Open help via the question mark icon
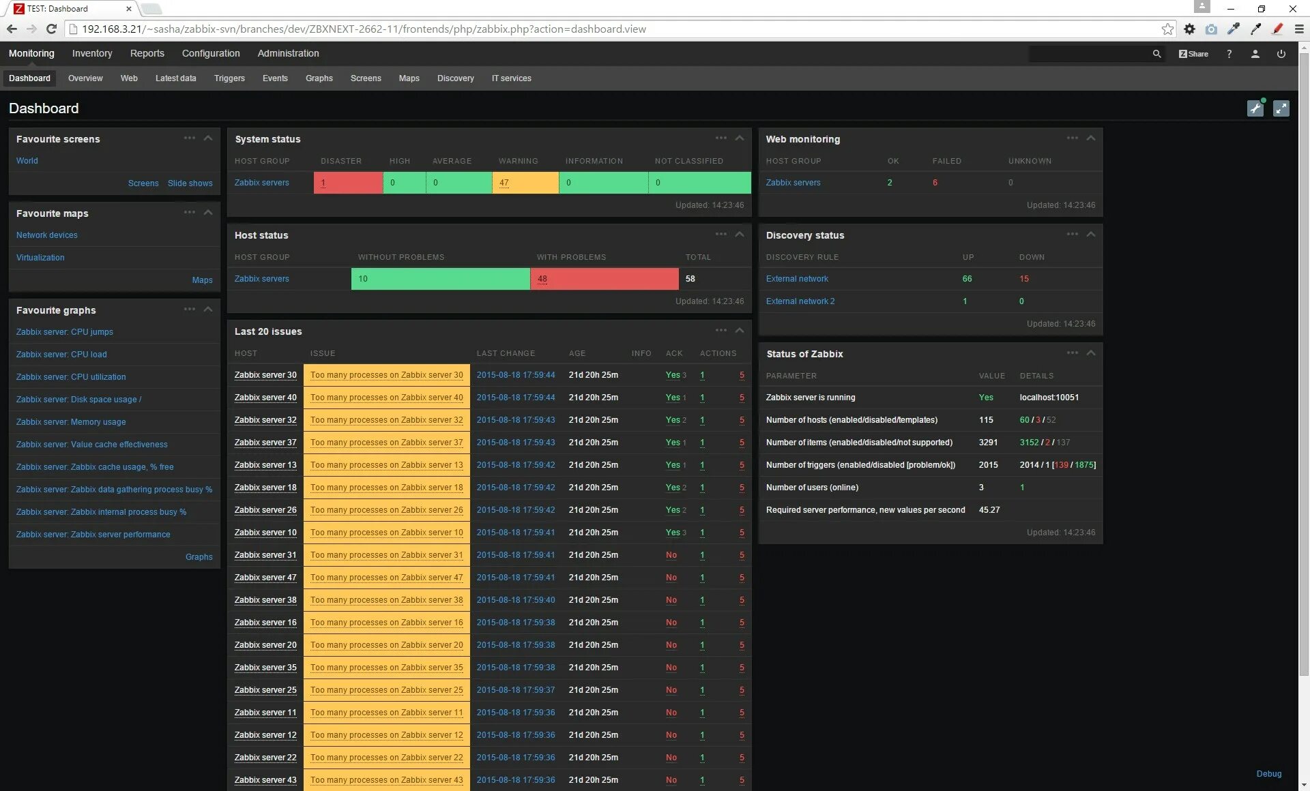Viewport: 1310px width, 791px height. [1229, 54]
